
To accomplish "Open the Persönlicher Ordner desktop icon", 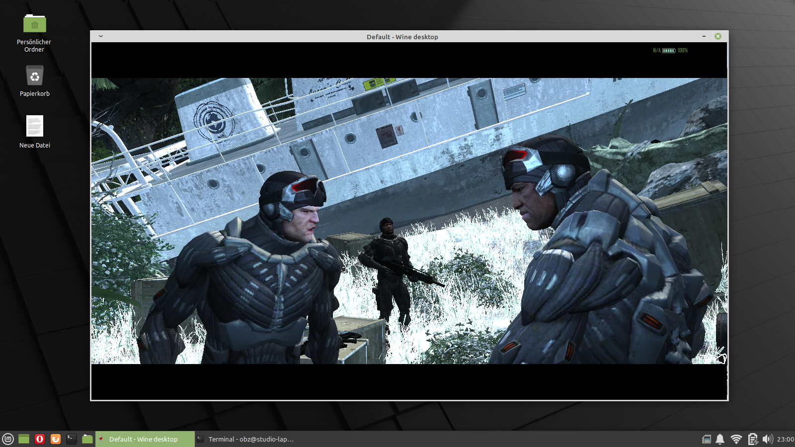I will (x=34, y=33).
